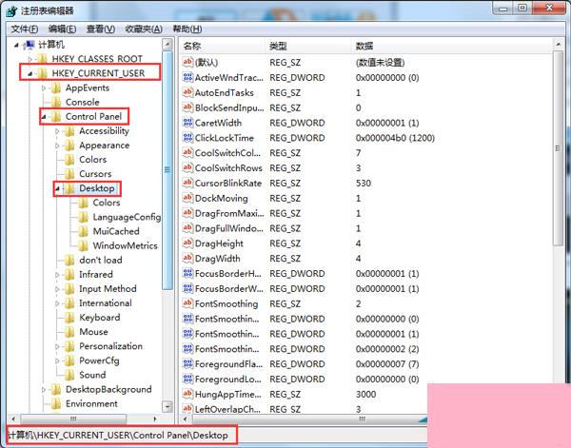571x448 pixels.
Task: Click the tree pane horizontal scroll right arrow
Action: pyautogui.click(x=155, y=419)
